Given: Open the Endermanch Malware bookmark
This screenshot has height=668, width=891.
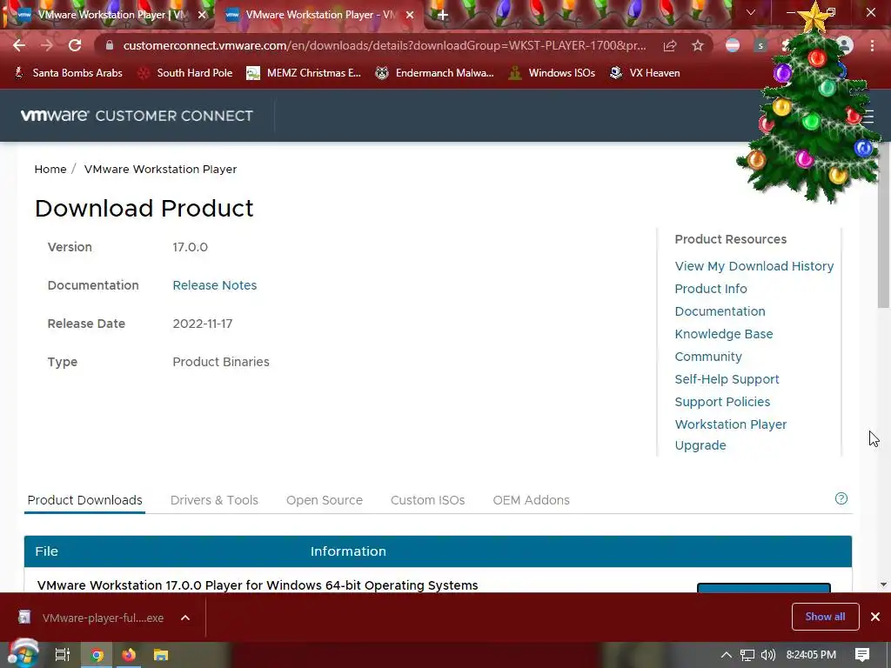Looking at the screenshot, I should click(x=435, y=73).
